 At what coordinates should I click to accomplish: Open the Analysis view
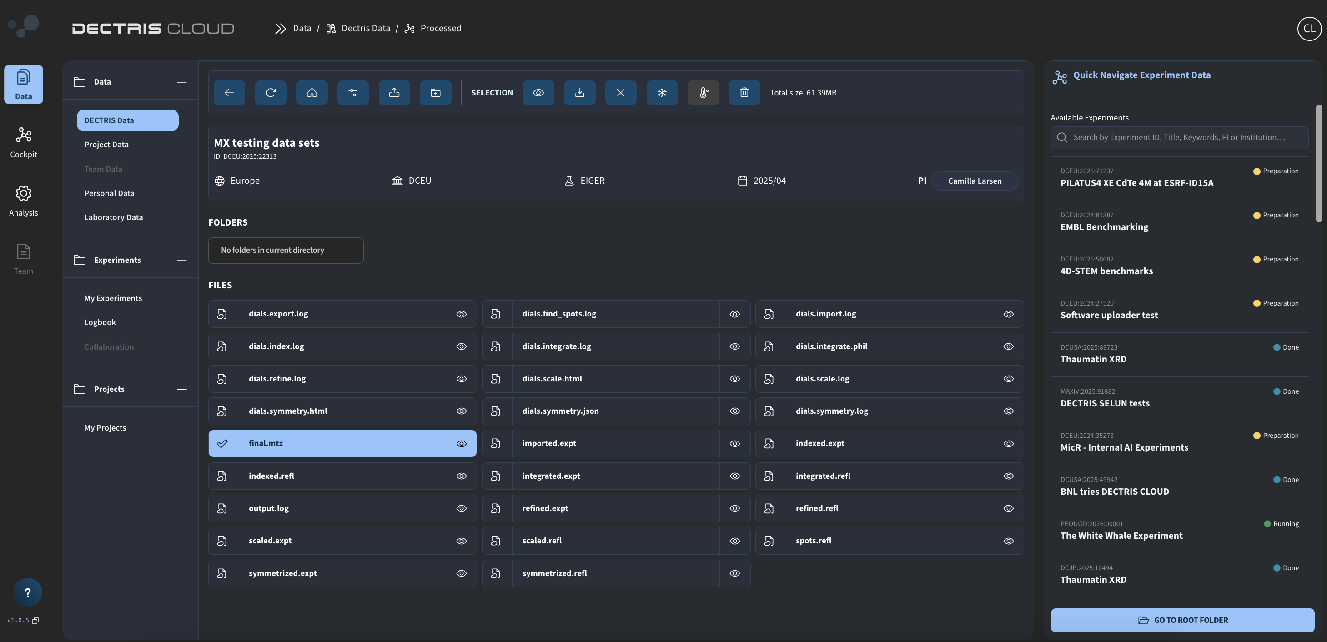(24, 201)
